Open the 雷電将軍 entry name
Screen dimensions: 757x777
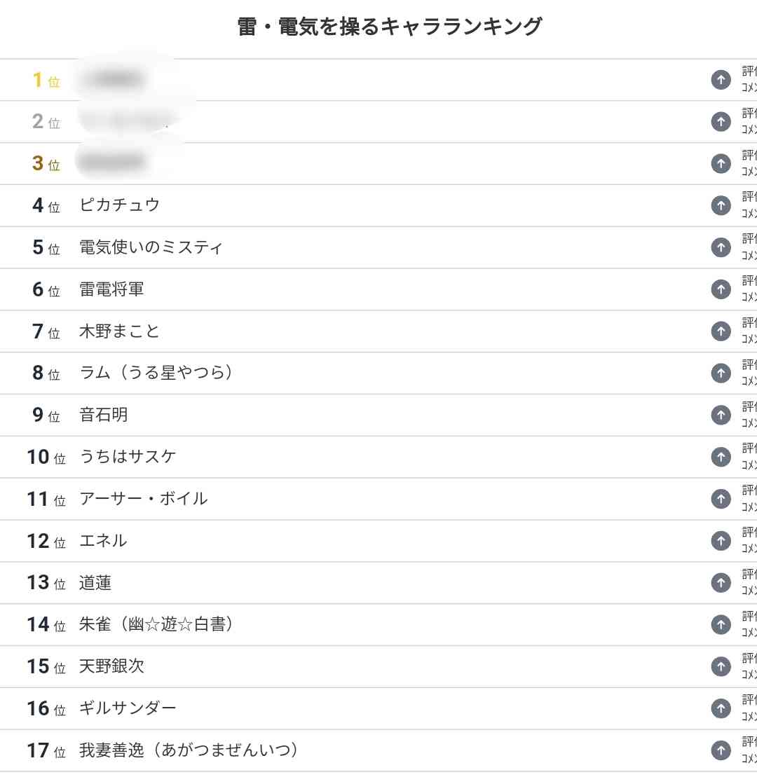coord(111,289)
